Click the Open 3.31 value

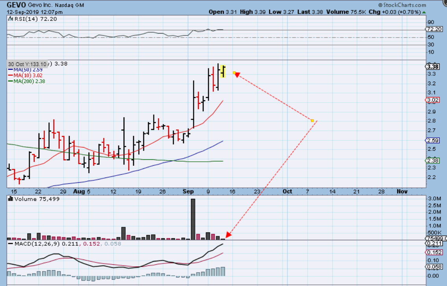click(223, 12)
